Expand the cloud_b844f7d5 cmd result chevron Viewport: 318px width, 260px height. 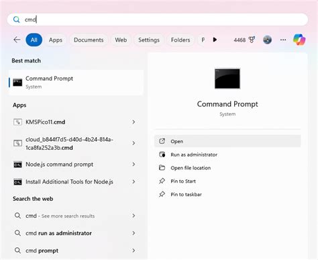pos(134,143)
